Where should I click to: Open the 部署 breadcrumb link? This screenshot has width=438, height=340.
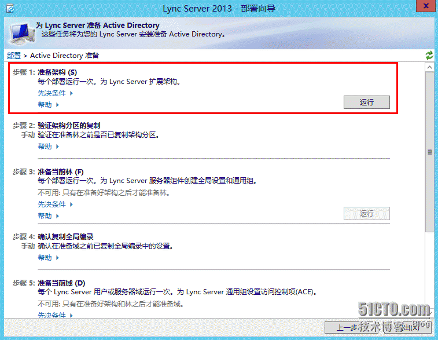tap(14, 56)
